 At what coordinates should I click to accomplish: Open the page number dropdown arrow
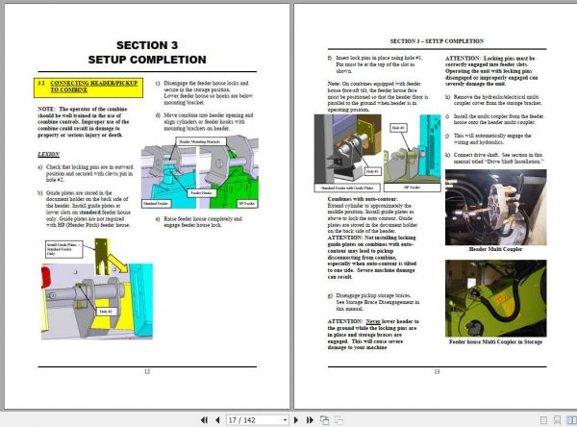(286, 420)
